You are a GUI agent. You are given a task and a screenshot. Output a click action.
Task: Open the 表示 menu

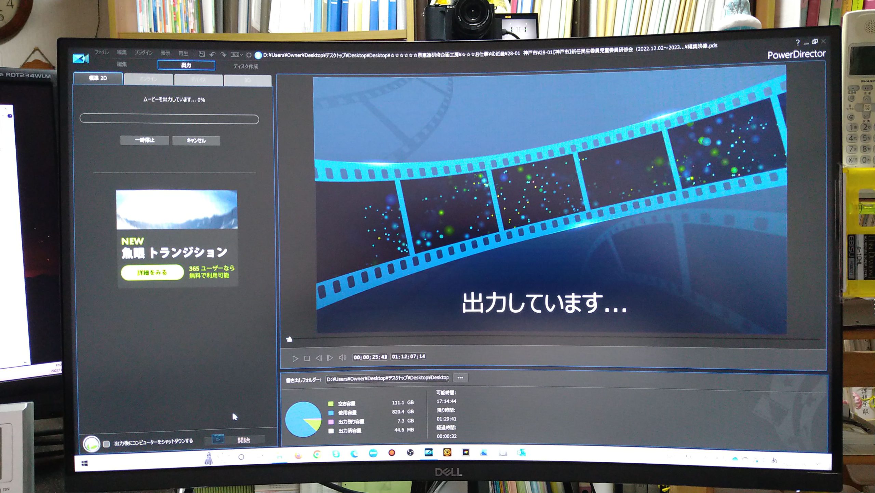point(165,53)
